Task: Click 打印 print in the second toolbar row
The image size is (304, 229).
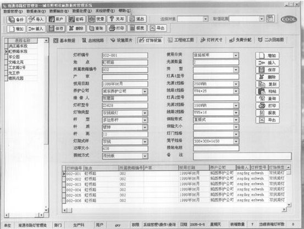Action: coord(117,29)
